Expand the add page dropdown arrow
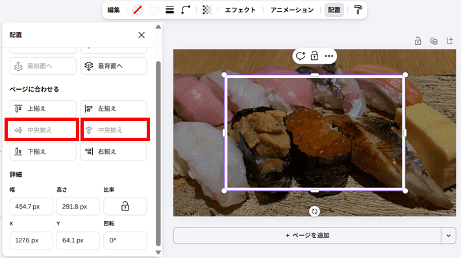The image size is (461, 258). [x=449, y=235]
